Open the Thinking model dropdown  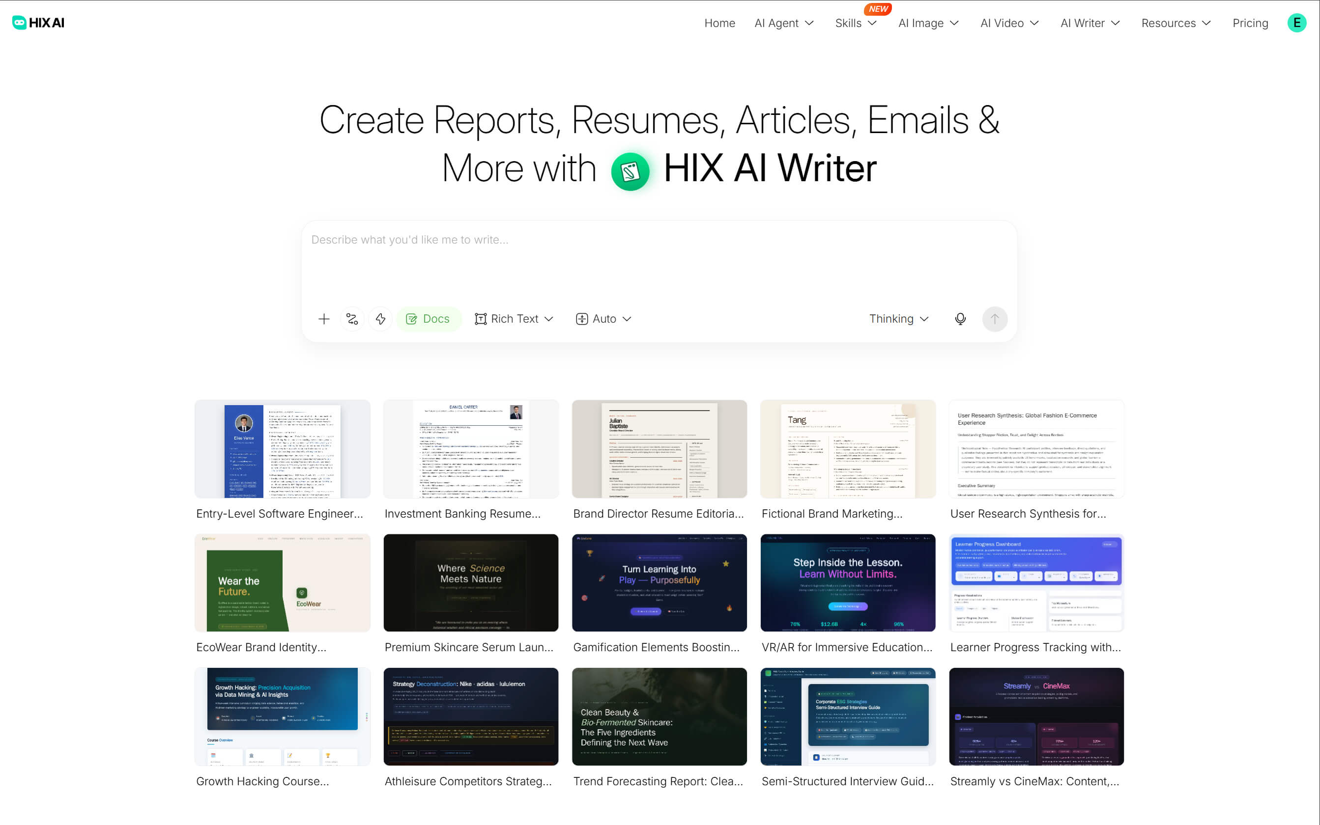[898, 319]
